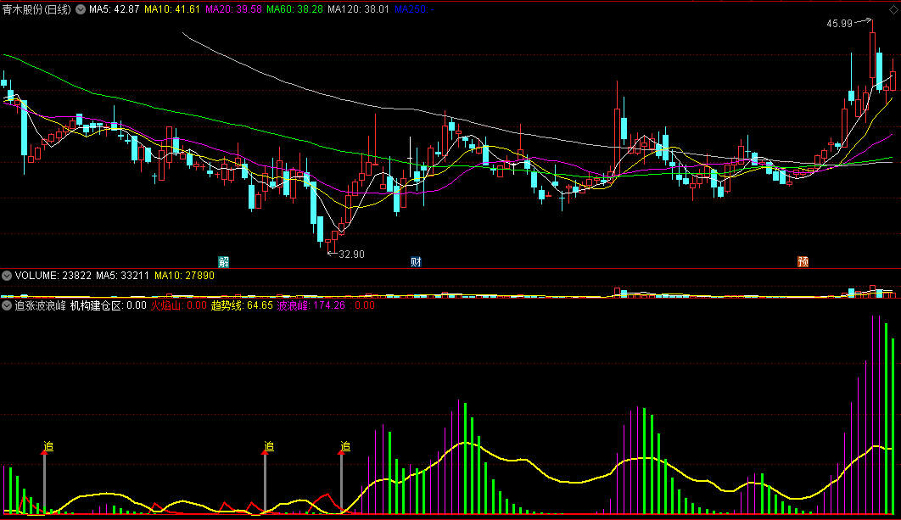901x520 pixels.
Task: Select the middle 追 signal marker
Action: pos(268,446)
